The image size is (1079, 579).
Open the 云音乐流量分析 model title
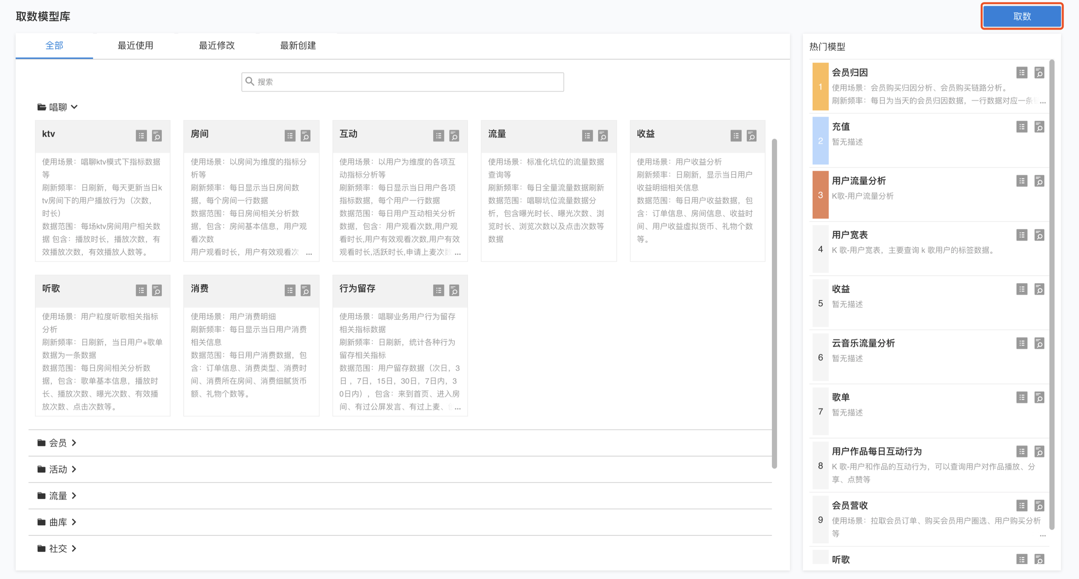(863, 343)
